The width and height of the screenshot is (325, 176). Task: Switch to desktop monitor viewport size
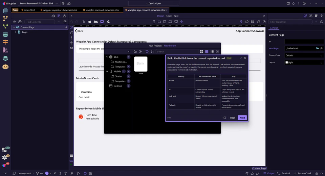coord(176,22)
